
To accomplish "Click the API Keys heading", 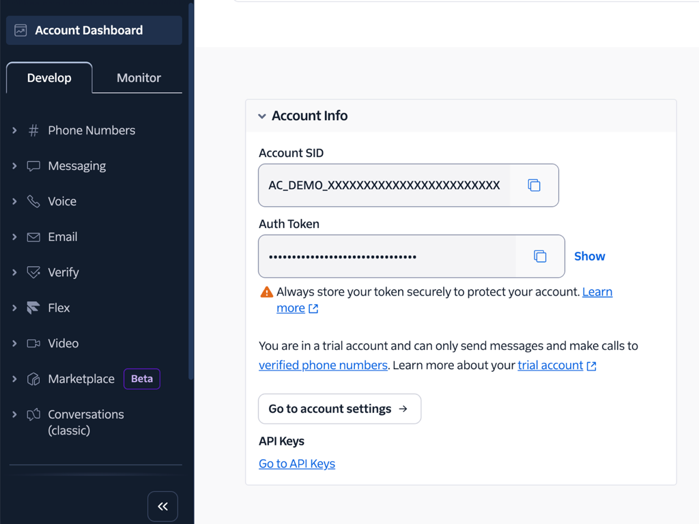I will click(281, 441).
